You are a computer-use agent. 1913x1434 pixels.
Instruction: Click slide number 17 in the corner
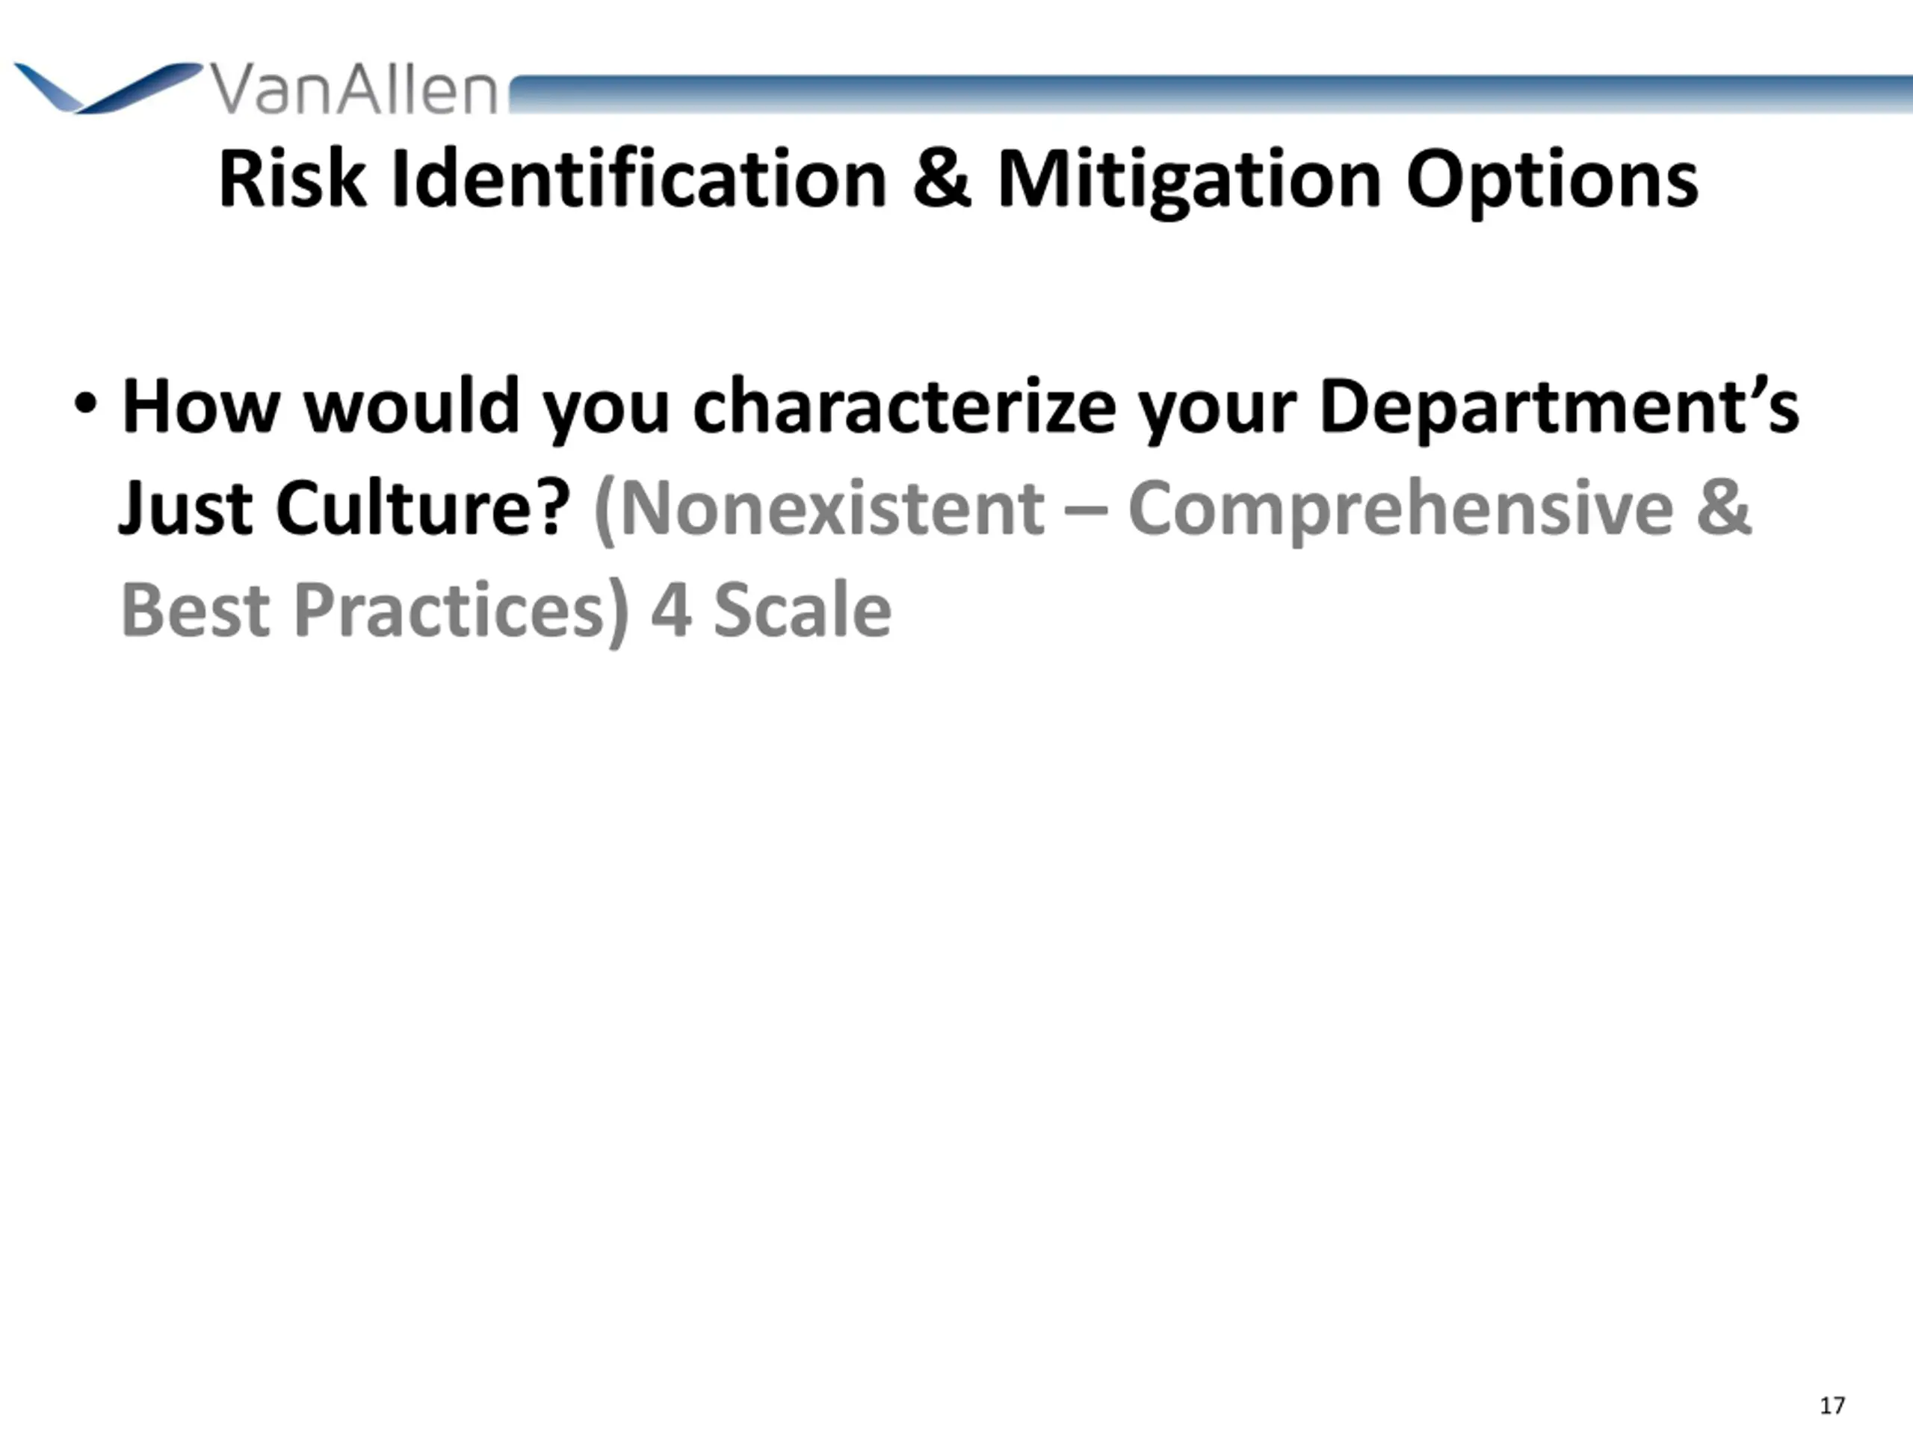tap(1832, 1406)
